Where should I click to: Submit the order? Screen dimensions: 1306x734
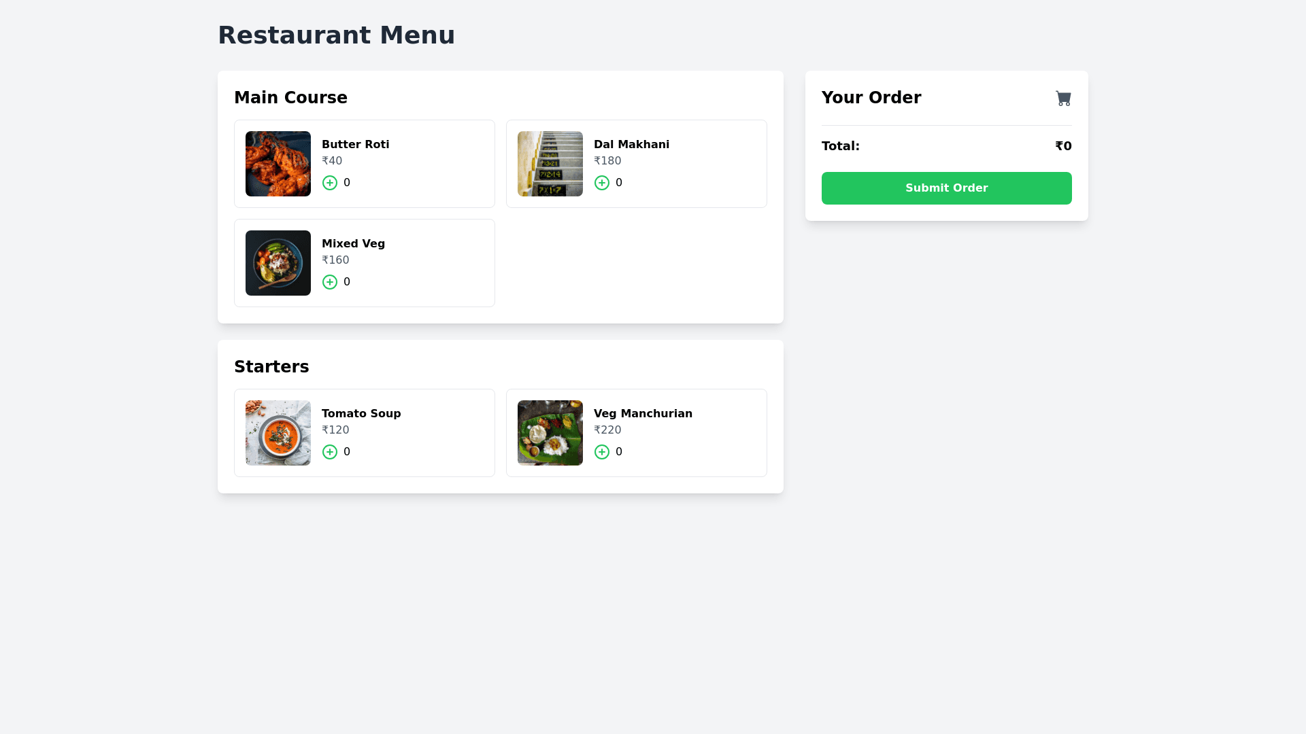(946, 188)
